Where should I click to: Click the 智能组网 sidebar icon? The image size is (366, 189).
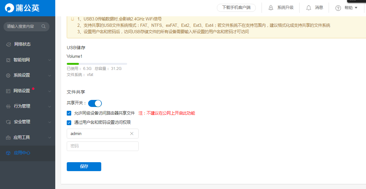[x=8, y=60]
